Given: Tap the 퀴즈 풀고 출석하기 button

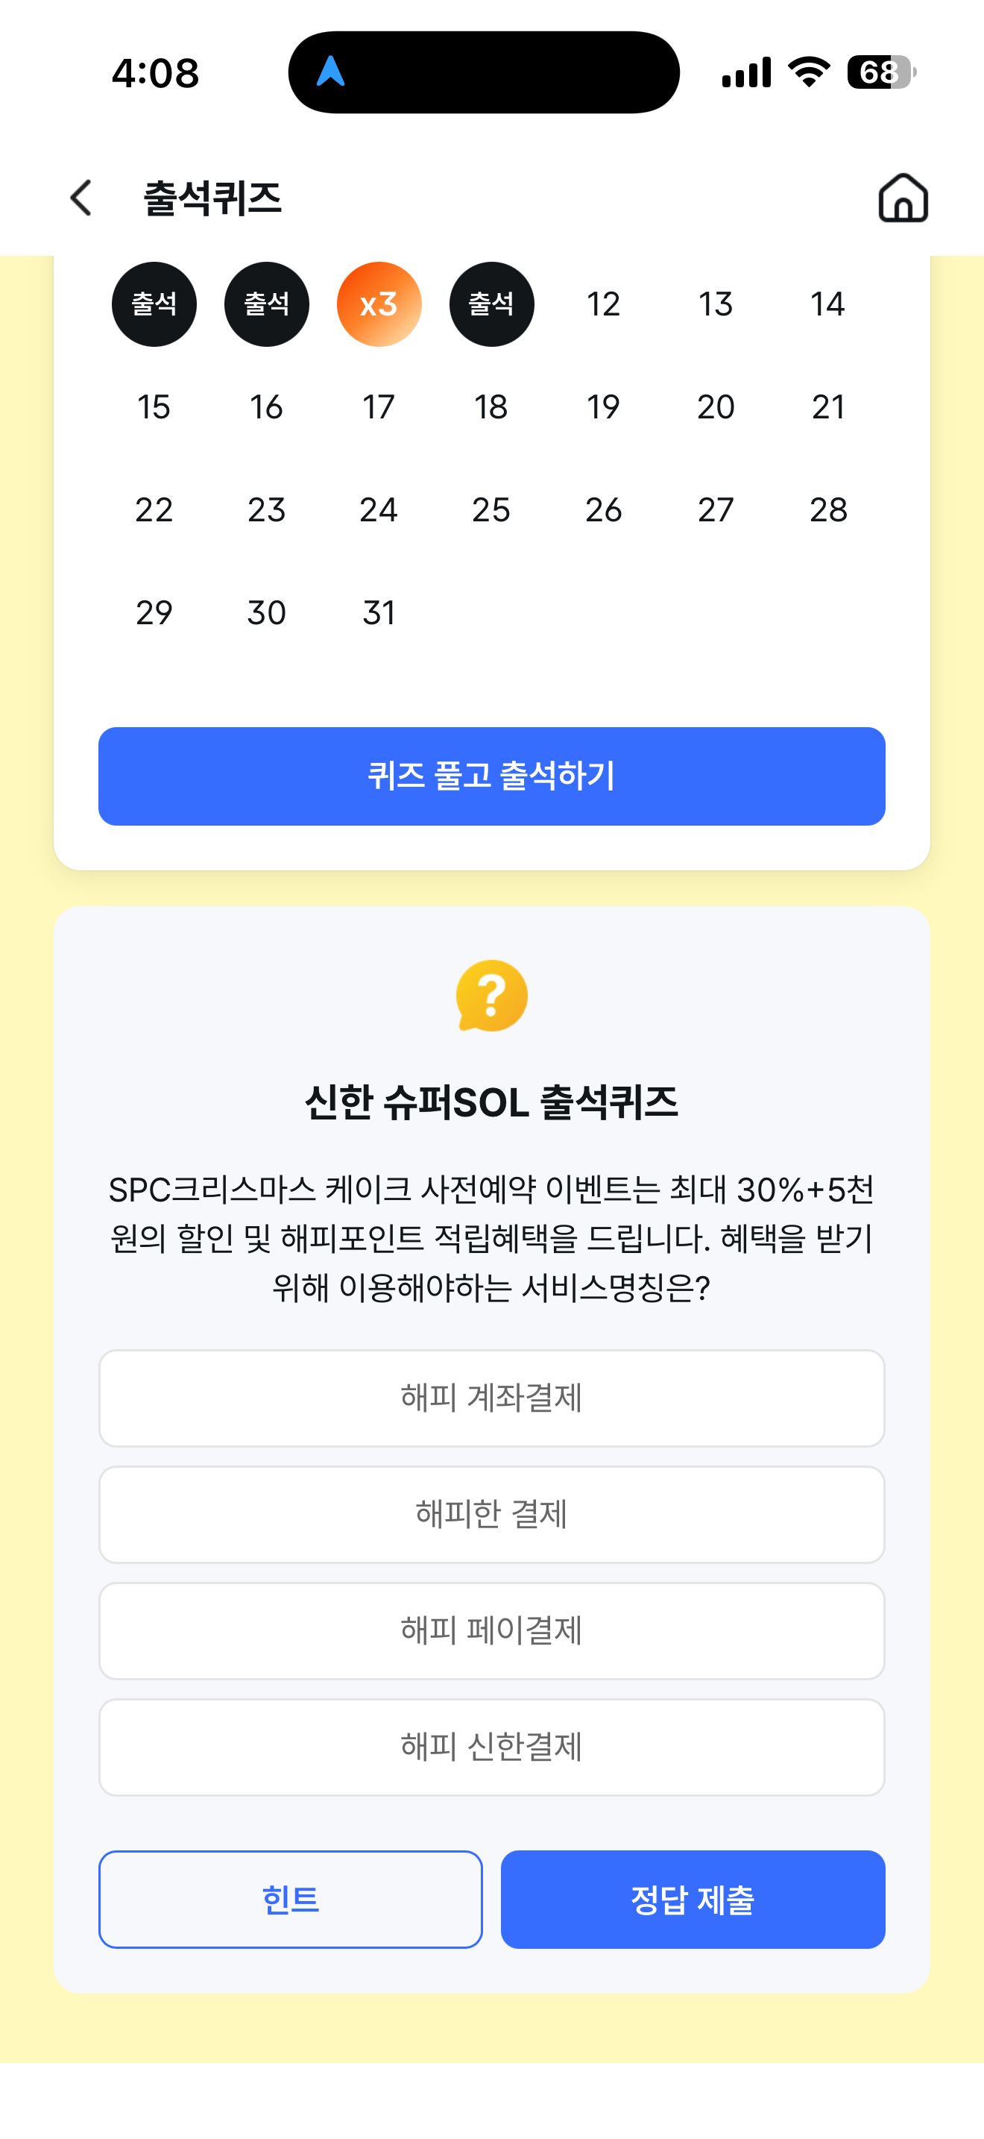Looking at the screenshot, I should (x=492, y=776).
